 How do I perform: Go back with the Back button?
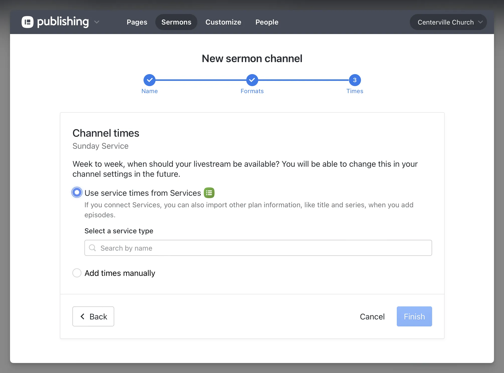[x=93, y=316]
